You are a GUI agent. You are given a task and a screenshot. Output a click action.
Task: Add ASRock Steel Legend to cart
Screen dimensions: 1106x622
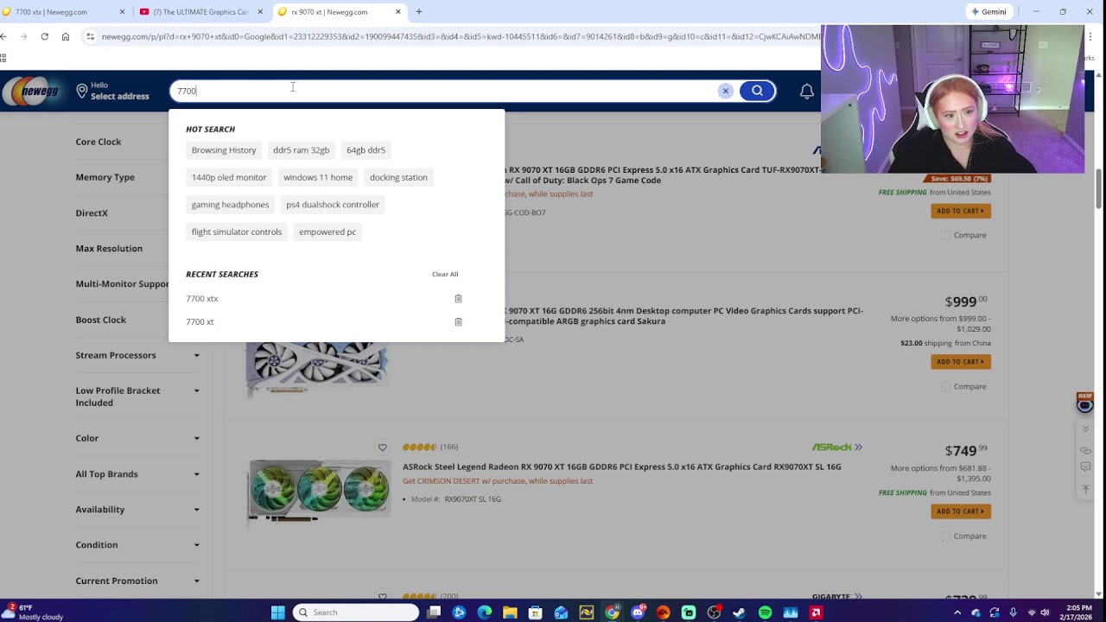961,511
